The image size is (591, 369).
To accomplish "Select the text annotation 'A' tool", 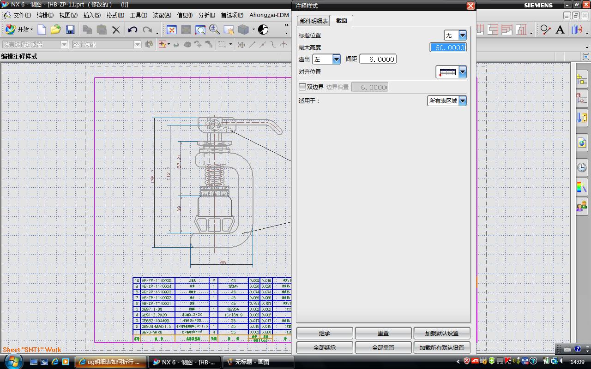I will [x=560, y=30].
